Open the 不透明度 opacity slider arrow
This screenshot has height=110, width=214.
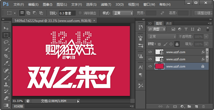tap(206, 37)
